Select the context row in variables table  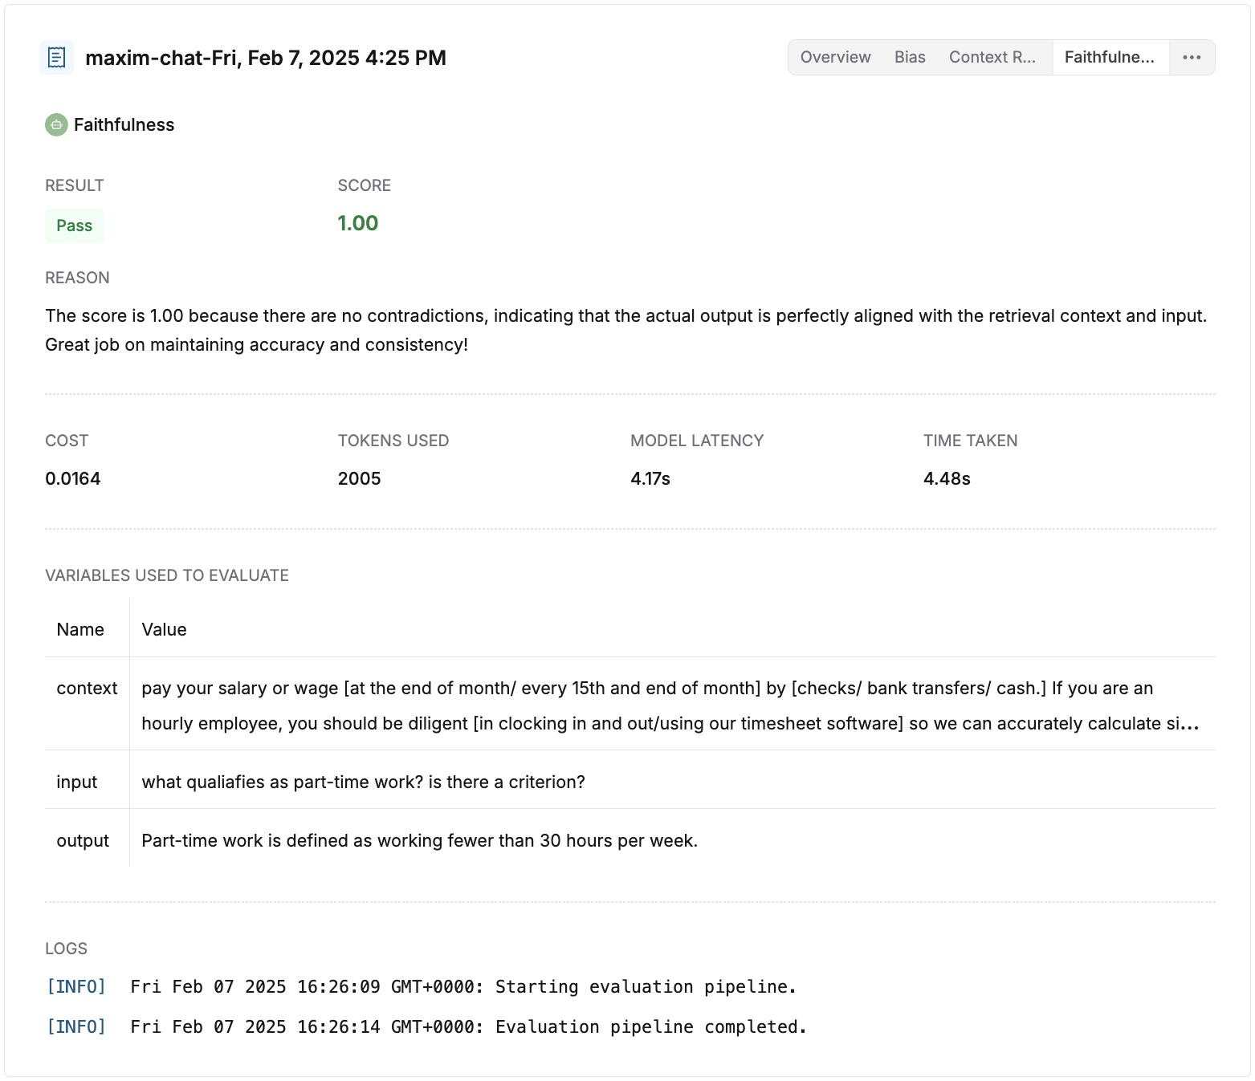coord(87,688)
